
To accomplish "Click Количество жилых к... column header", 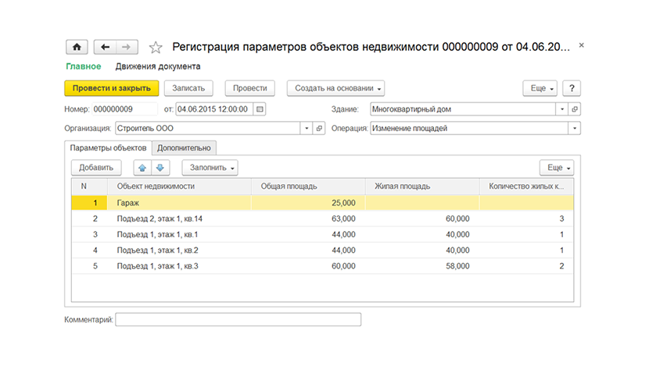I will coord(526,187).
